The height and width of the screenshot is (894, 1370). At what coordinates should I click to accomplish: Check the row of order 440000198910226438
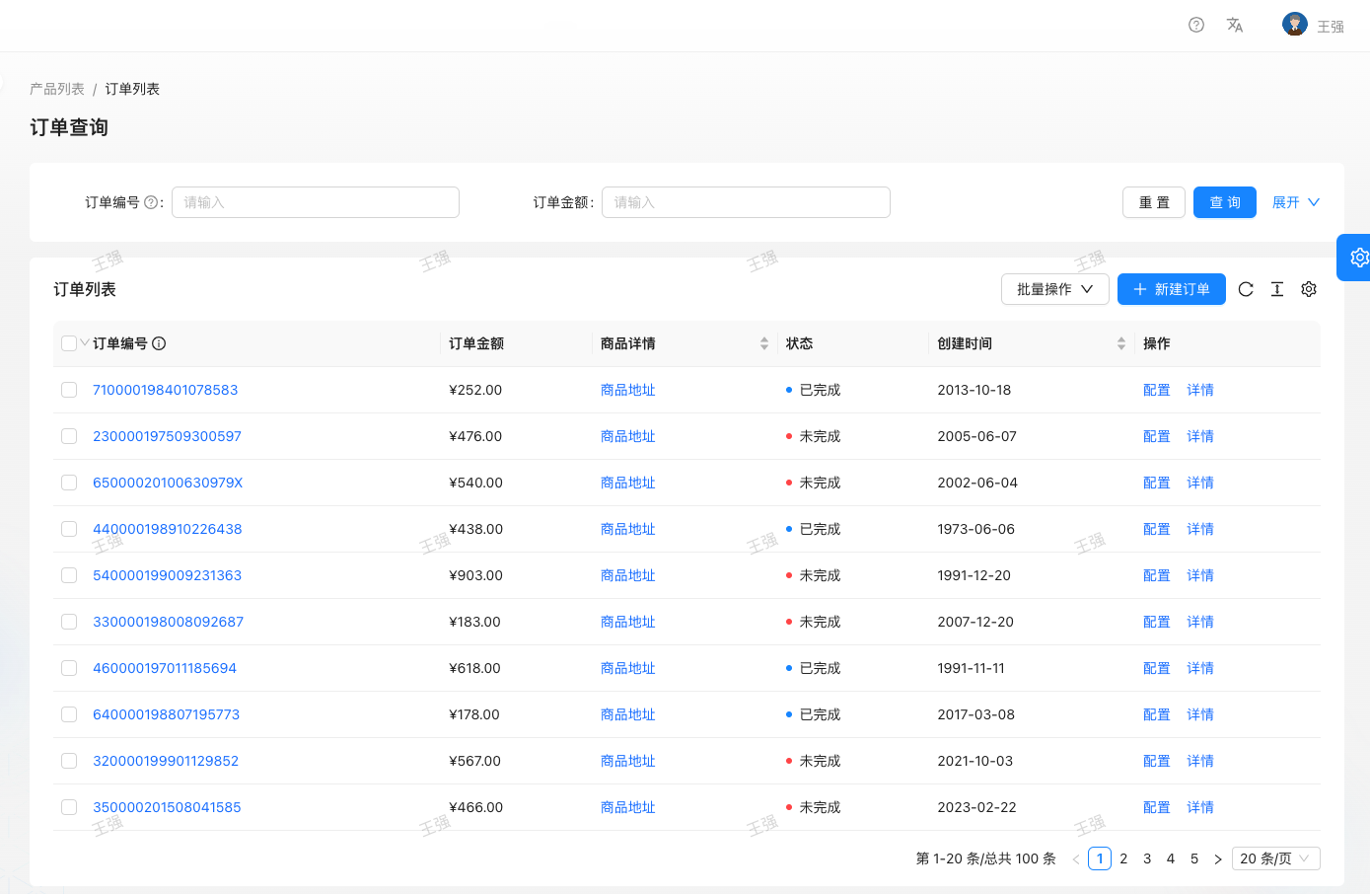coord(69,529)
